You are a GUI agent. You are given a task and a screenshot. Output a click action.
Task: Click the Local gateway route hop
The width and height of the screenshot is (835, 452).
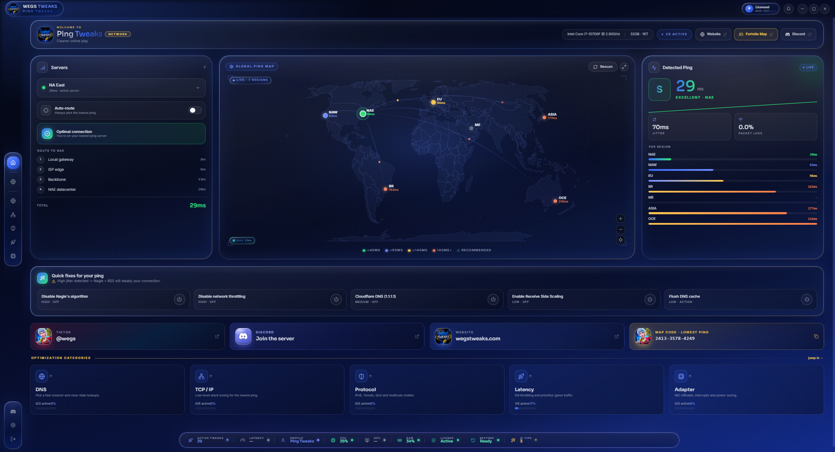point(121,160)
